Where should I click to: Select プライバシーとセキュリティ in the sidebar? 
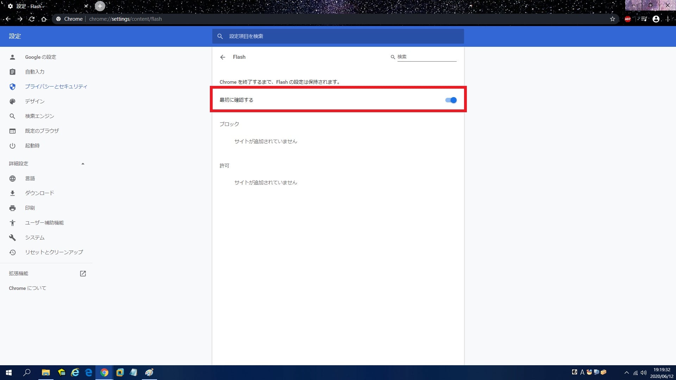coord(56,87)
